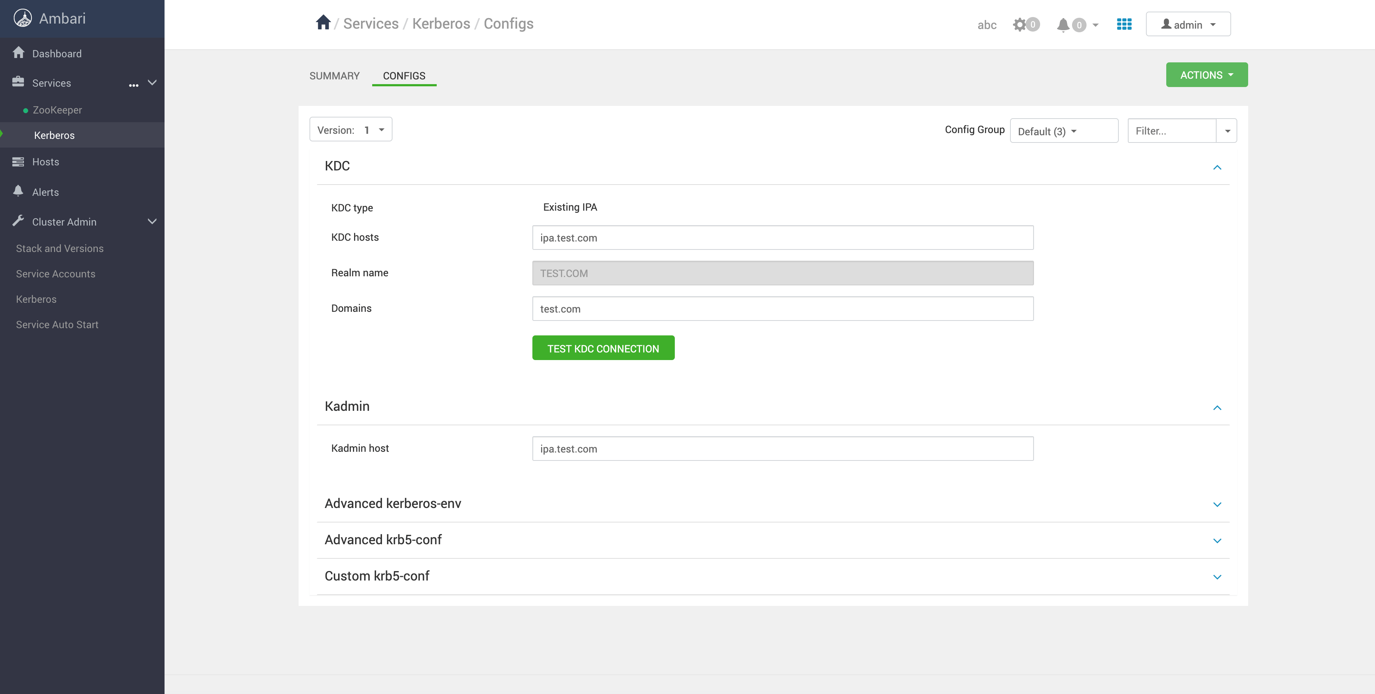The width and height of the screenshot is (1375, 694).
Task: Open the Version dropdown
Action: (x=351, y=130)
